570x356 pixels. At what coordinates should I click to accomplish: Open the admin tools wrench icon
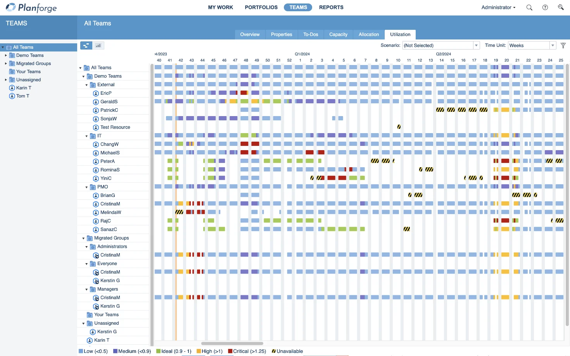(561, 7)
